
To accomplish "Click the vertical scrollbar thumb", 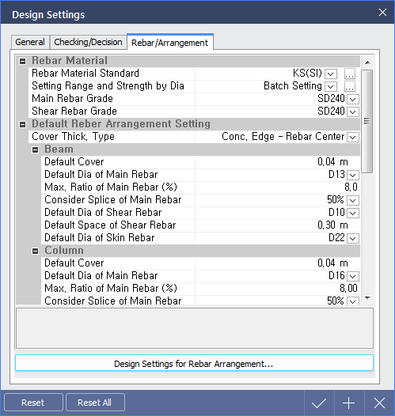I will (367, 121).
